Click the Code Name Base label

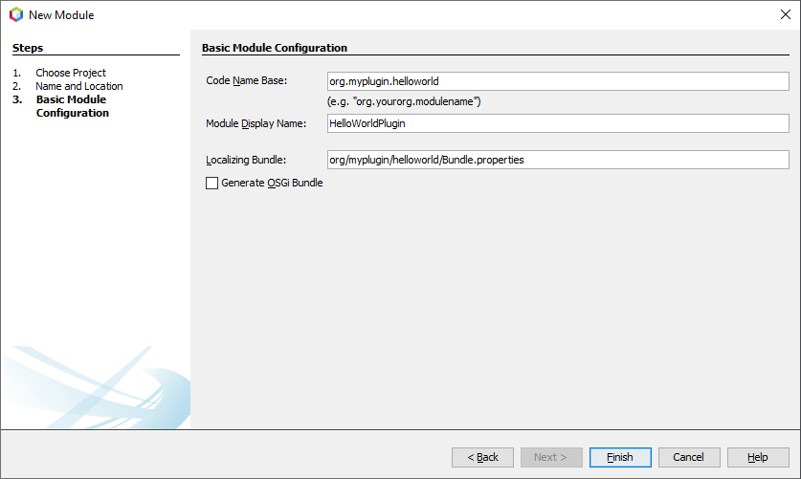pyautogui.click(x=254, y=81)
